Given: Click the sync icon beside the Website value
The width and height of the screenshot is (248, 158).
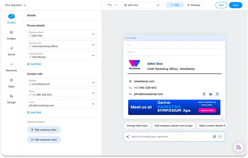Looking at the screenshot, I should click(30, 84).
